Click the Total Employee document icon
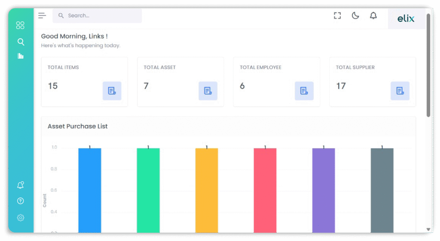Image resolution: width=440 pixels, height=241 pixels. click(304, 91)
